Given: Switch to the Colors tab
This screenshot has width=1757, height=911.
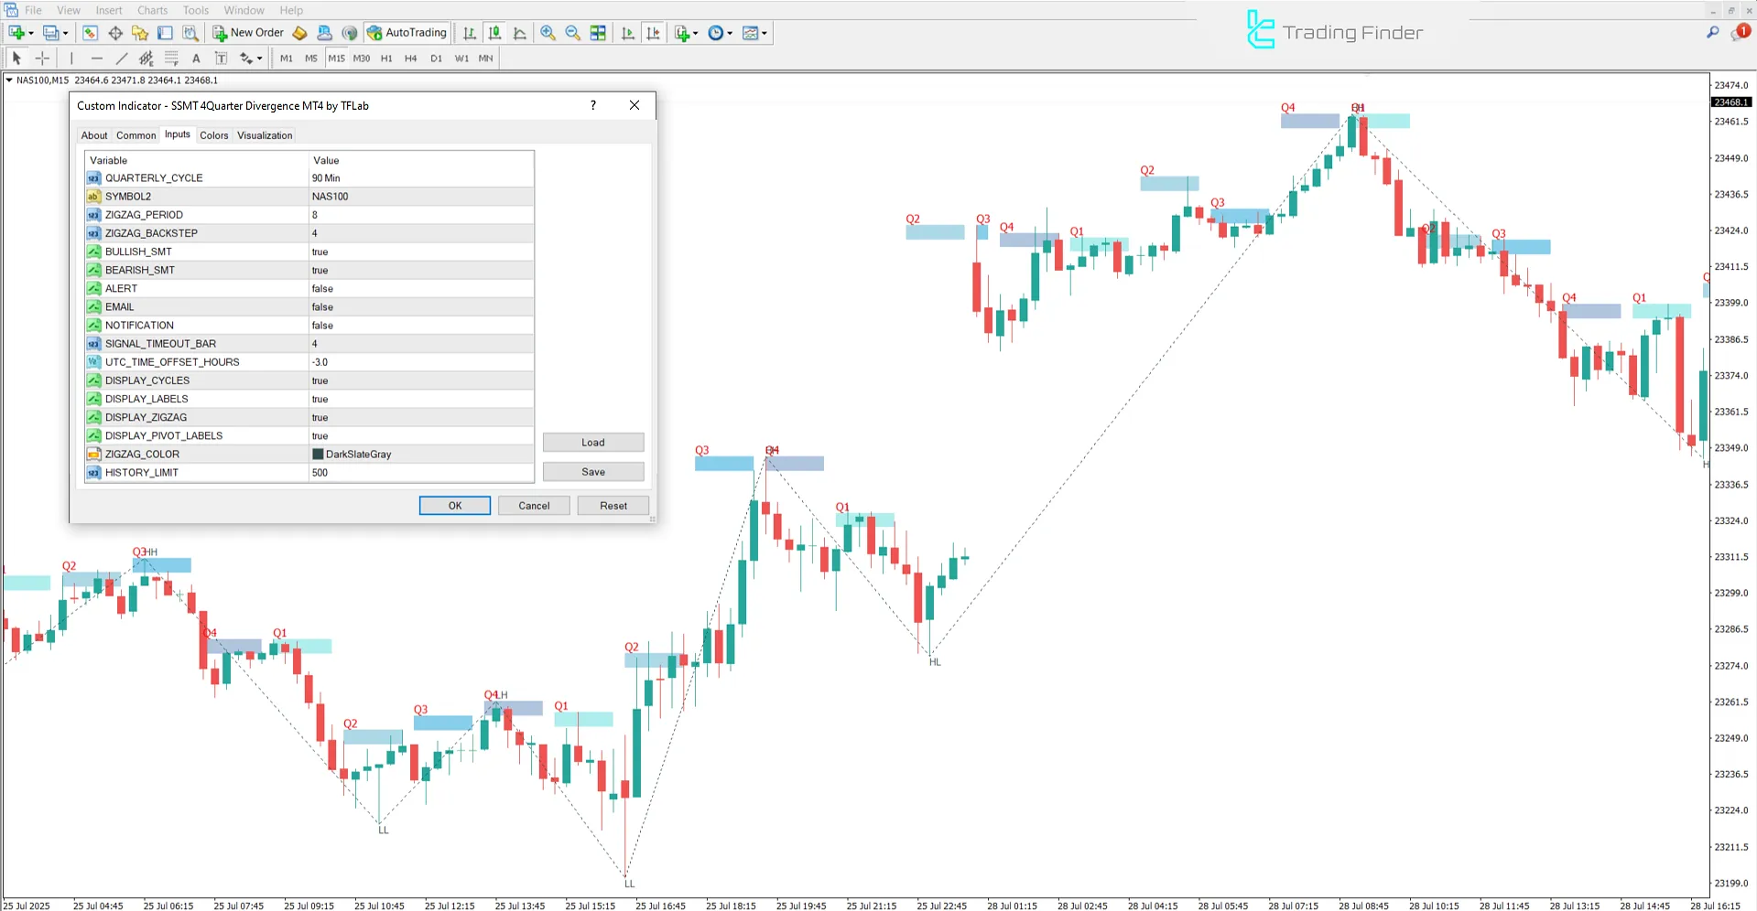Looking at the screenshot, I should click(214, 135).
